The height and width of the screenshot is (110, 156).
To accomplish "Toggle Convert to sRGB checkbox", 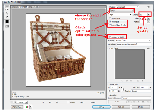I will [110, 37].
